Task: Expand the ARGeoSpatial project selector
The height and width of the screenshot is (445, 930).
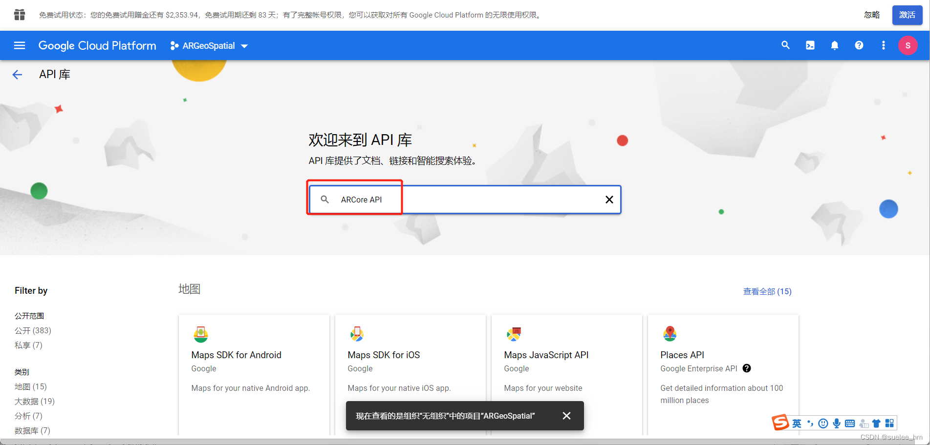Action: coord(209,46)
